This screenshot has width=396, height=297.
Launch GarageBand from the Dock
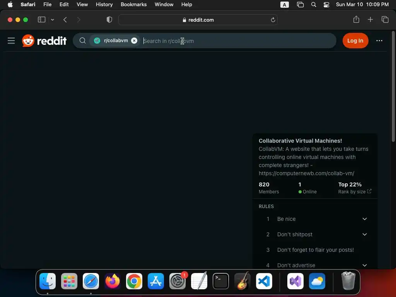(x=242, y=281)
